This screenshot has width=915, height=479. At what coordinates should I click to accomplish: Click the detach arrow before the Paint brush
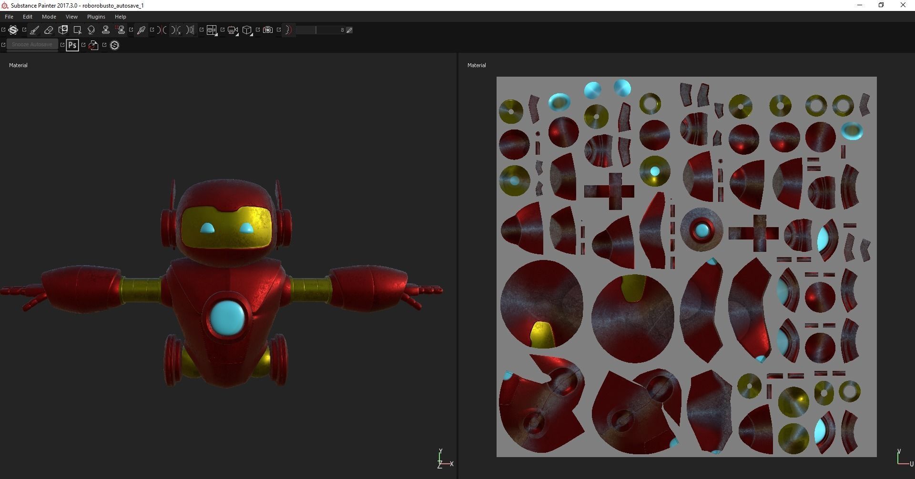(x=24, y=30)
